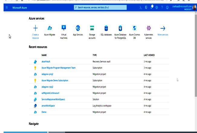Click the 4 mo ago cell in Demo row
The height and width of the screenshot is (133, 197).
coord(147,112)
